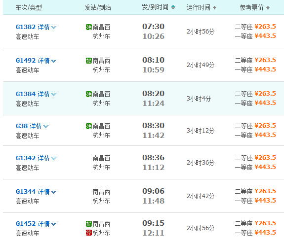Image resolution: width=284 pixels, height=242 pixels.
Task: Open train number G1384 link
Action: tap(26, 94)
